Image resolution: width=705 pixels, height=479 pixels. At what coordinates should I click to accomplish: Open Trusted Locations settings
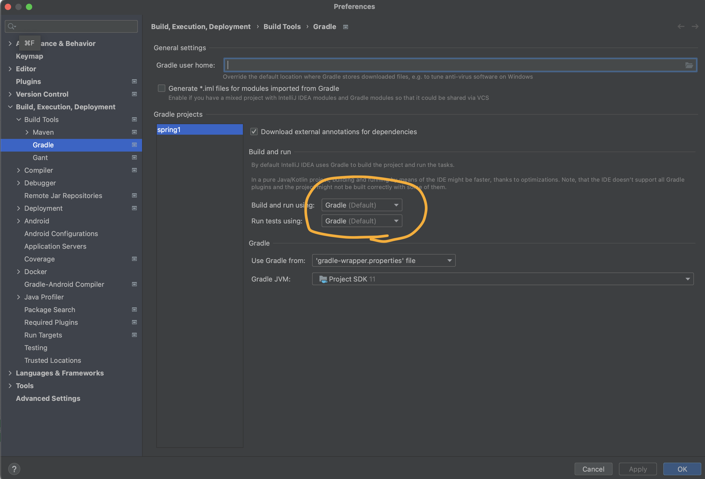tap(53, 360)
